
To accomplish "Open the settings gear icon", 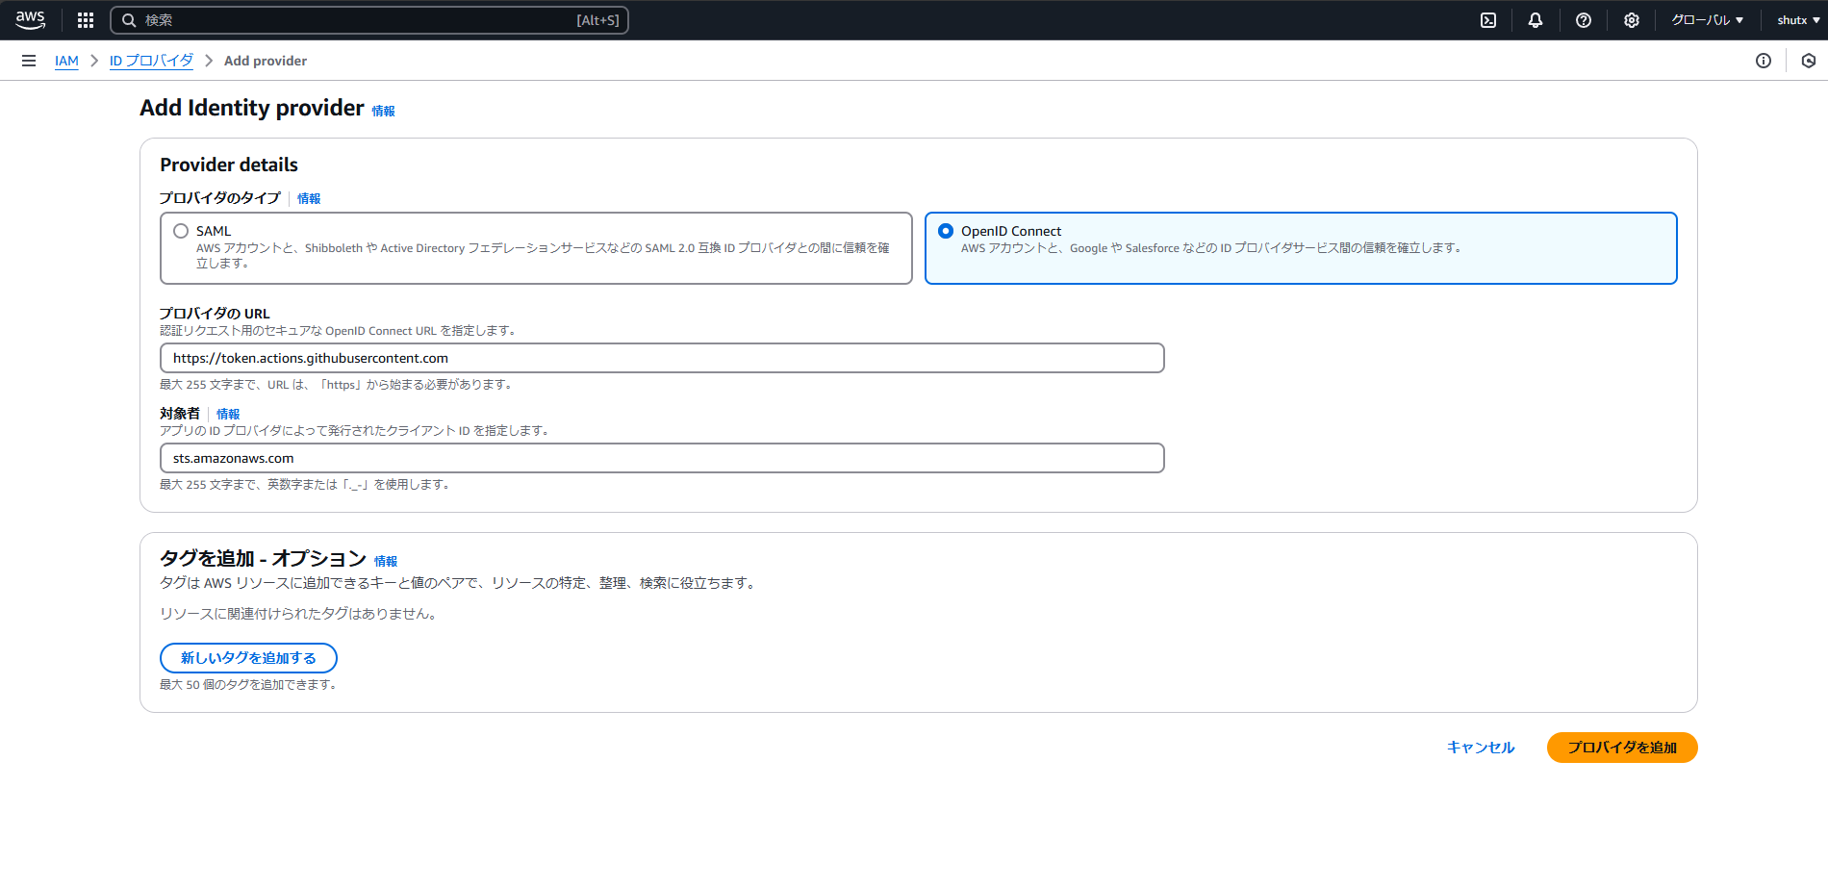I will click(1632, 20).
